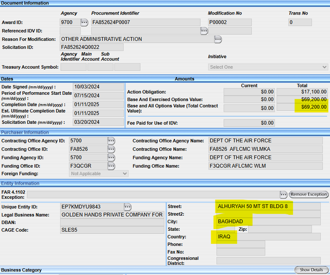This screenshot has width=330, height=275.
Task: Select the Modification No field
Action: pyautogui.click(x=230, y=22)
